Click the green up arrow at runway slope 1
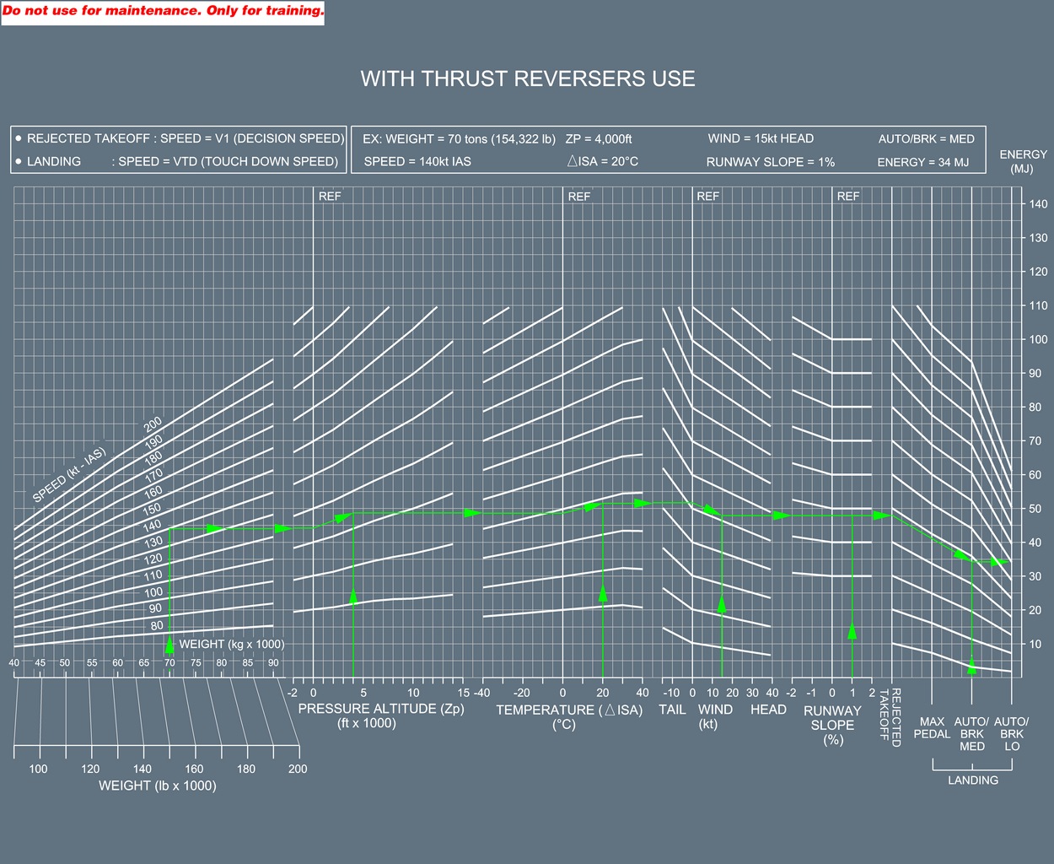Viewport: 1054px width, 864px height. (852, 631)
